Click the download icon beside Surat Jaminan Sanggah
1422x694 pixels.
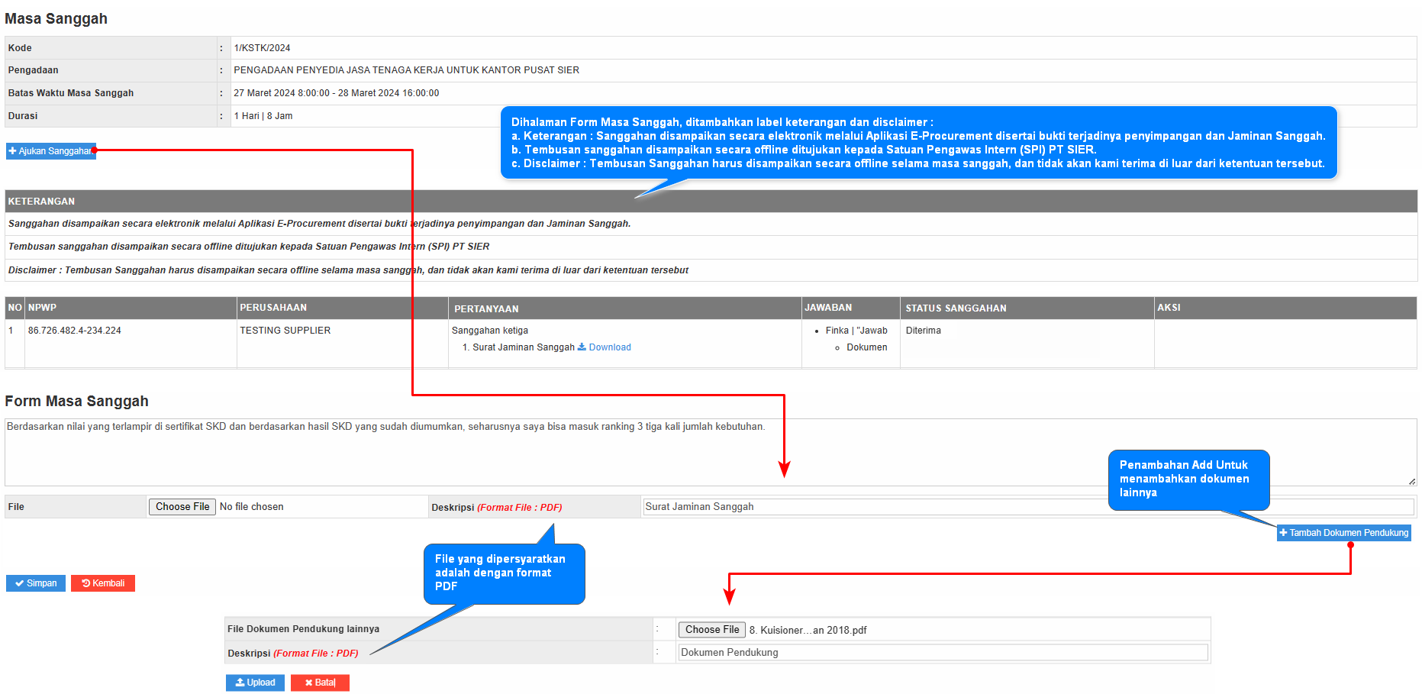pos(582,347)
